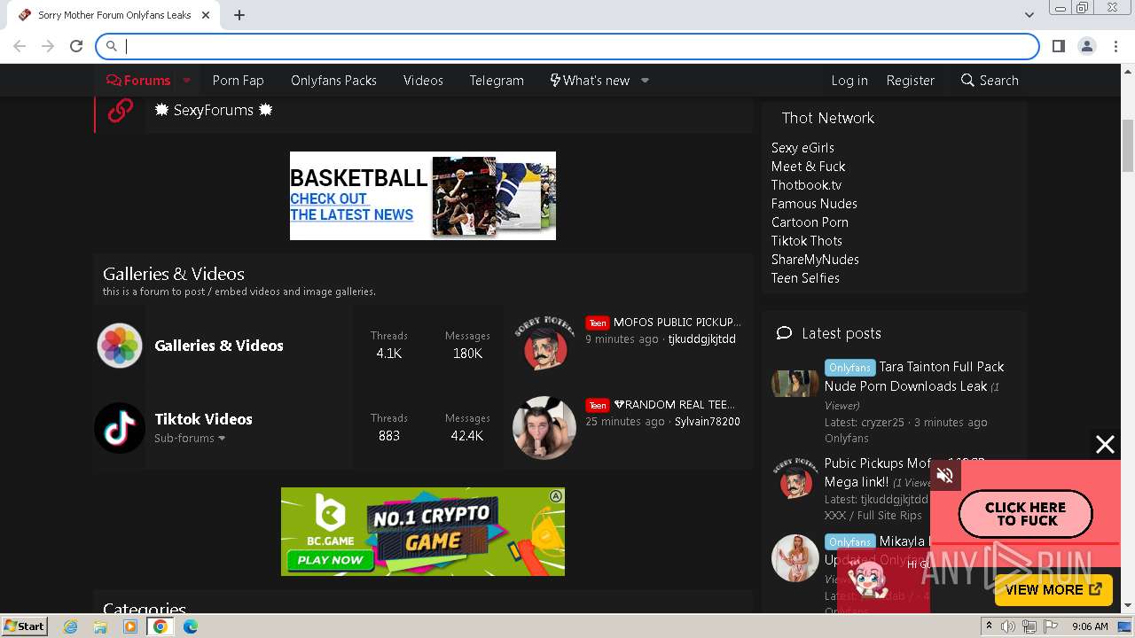The width and height of the screenshot is (1135, 638).
Task: Click the Register link
Action: coord(911,80)
